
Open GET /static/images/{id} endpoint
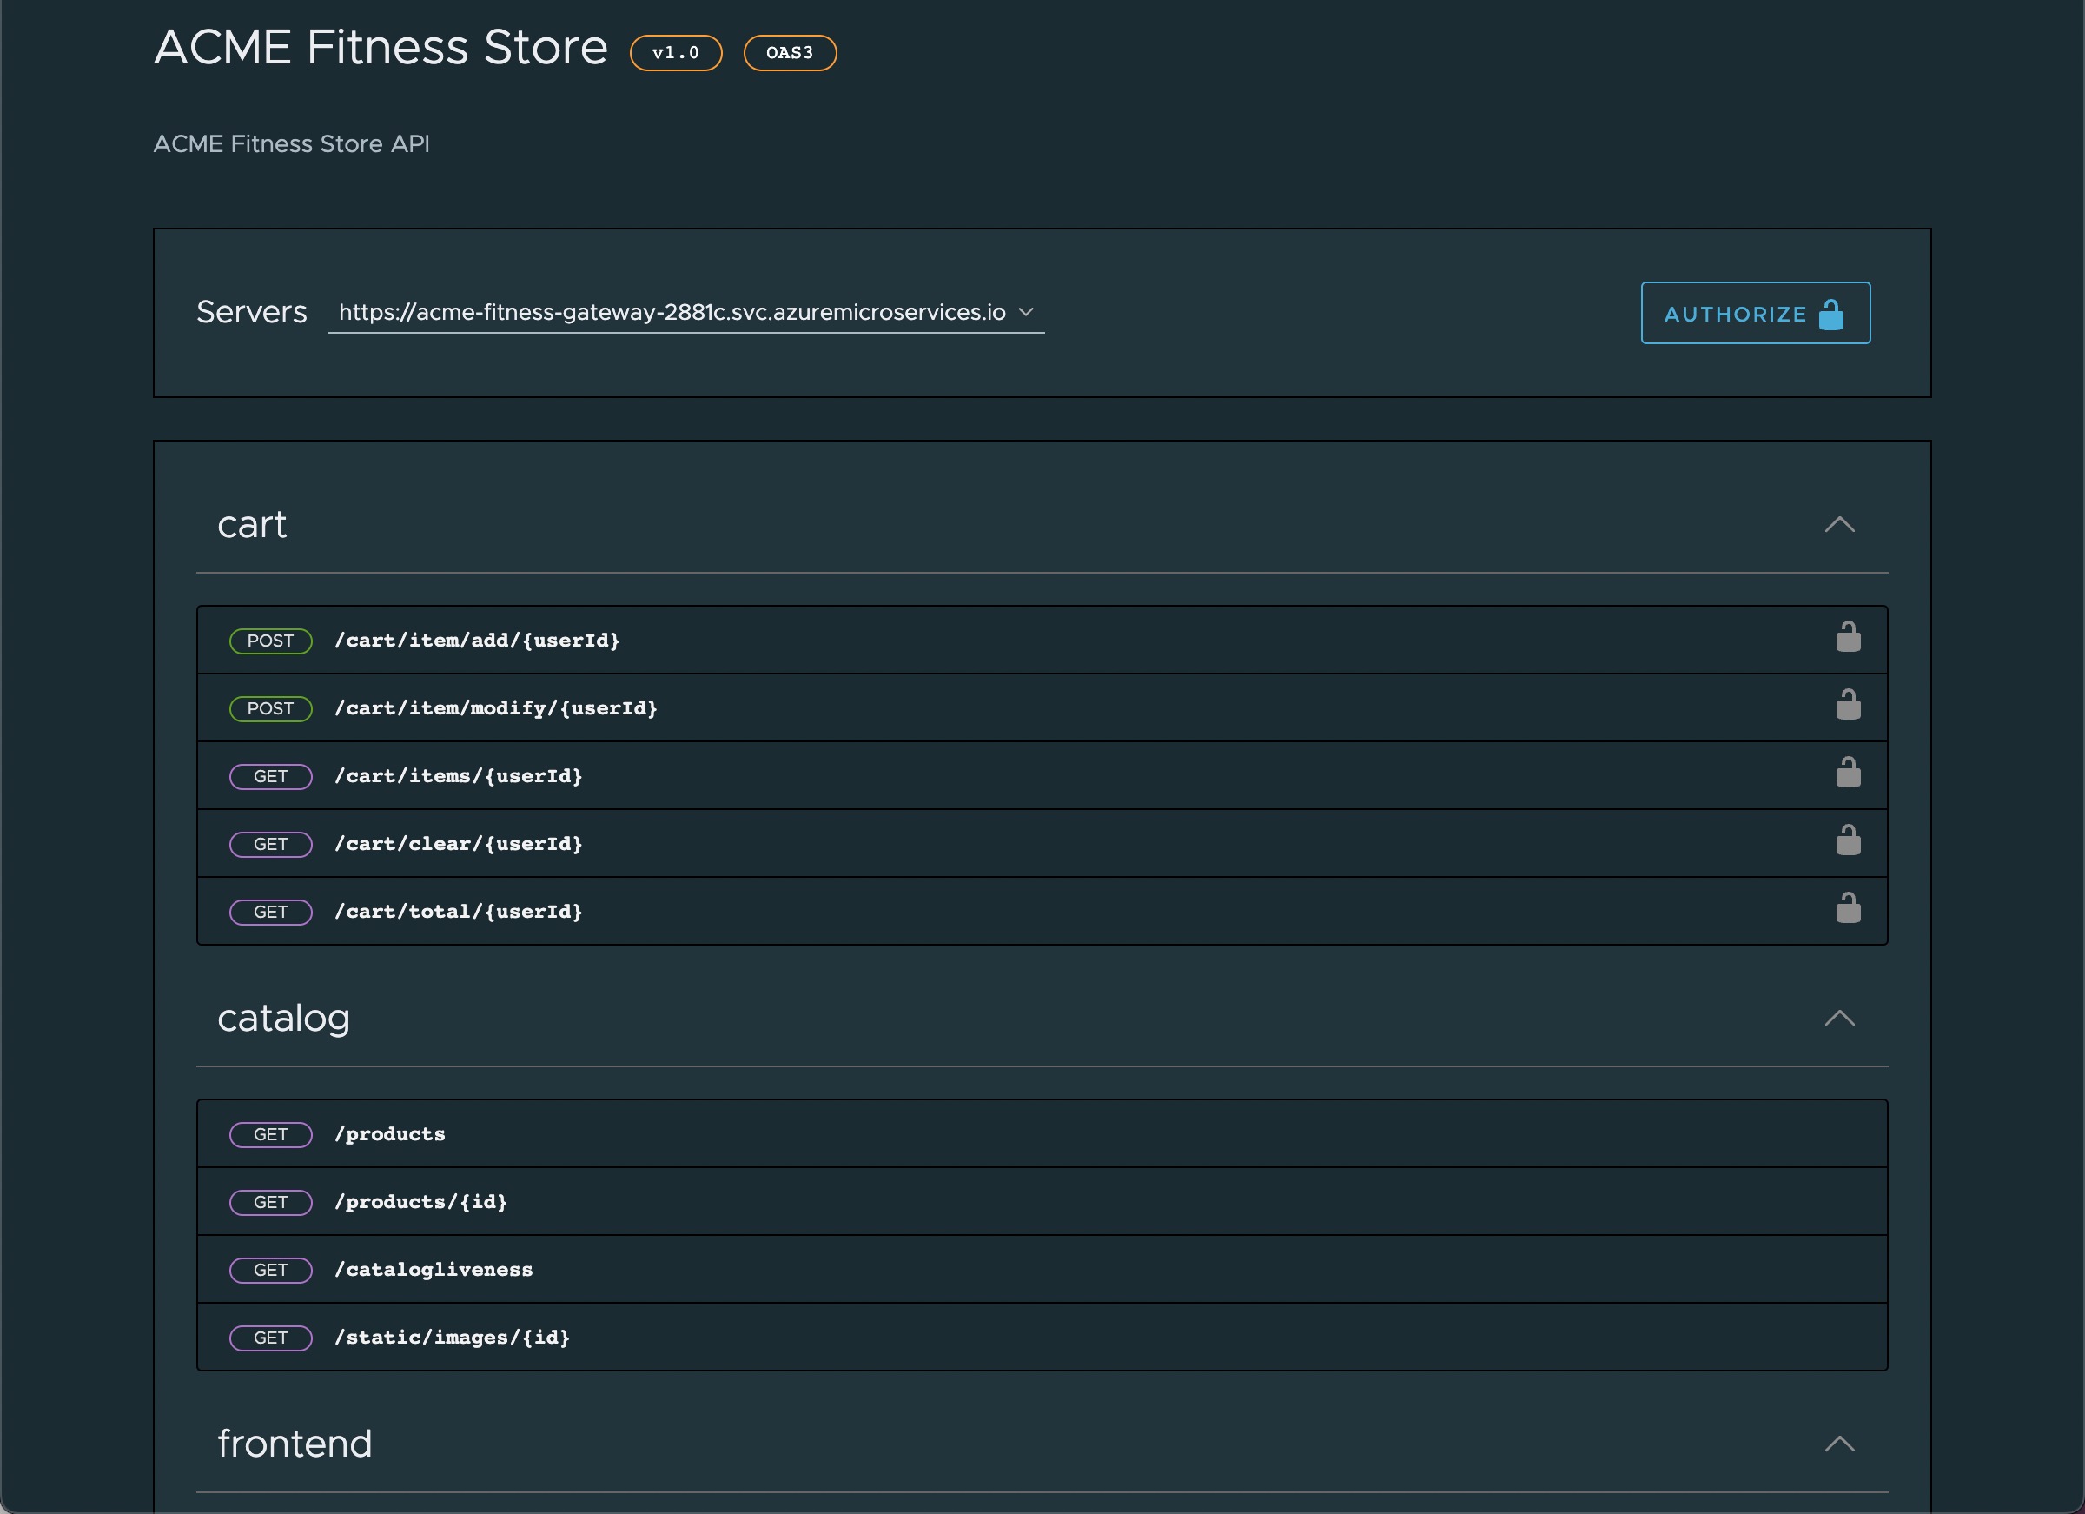(x=453, y=1338)
